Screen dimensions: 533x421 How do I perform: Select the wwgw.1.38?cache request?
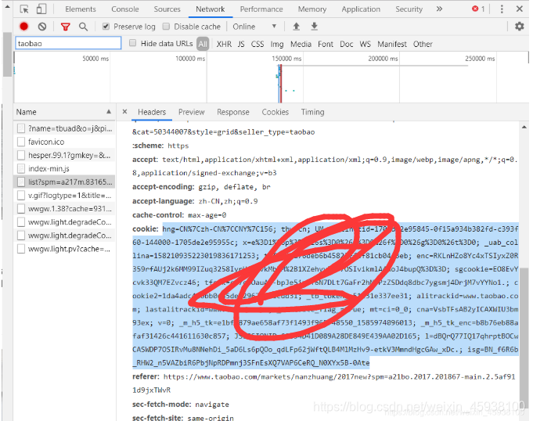click(x=64, y=209)
